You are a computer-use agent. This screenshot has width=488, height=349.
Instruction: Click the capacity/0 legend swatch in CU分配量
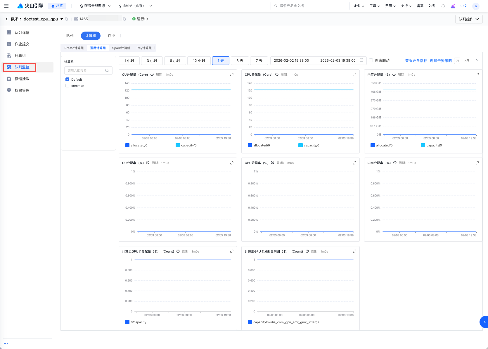coord(178,145)
